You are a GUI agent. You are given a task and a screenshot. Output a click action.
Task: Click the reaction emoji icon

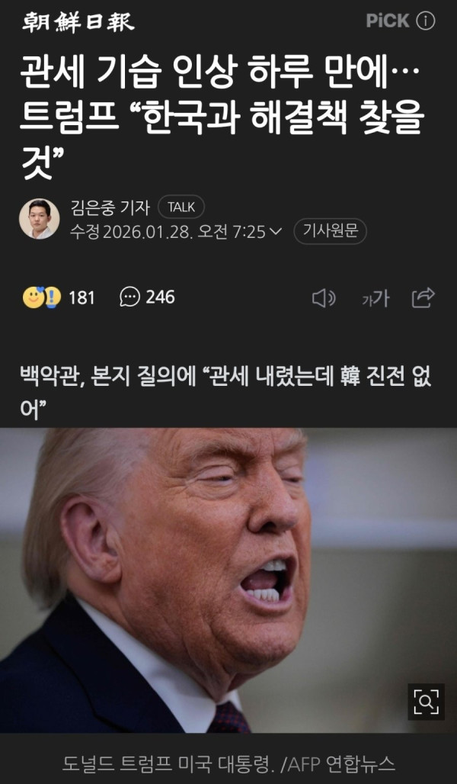tap(41, 297)
